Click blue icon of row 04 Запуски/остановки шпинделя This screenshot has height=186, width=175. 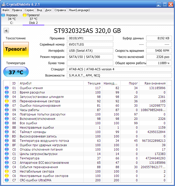7,97
